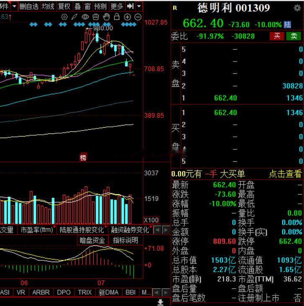Toggle the eye visibility icon on chart

pyautogui.click(x=85, y=17)
